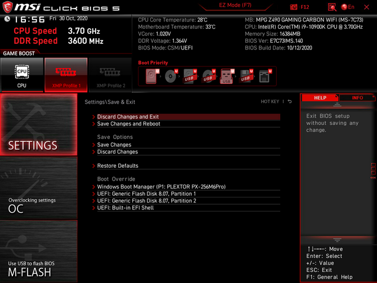Click the arrow before Flash Disk Partition 1
The height and width of the screenshot is (283, 377).
[94, 194]
